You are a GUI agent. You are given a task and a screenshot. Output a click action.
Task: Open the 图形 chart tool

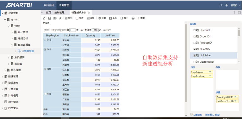[69, 18]
